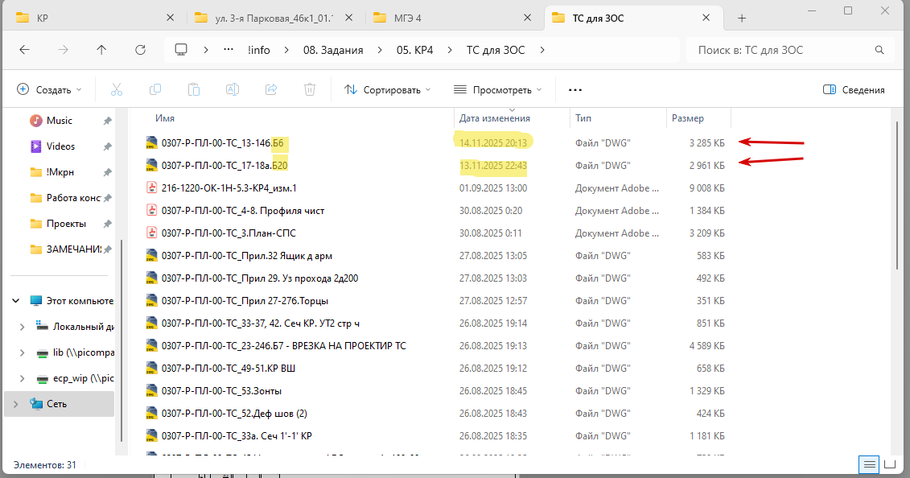Select the PDF icon of 0307-Р-ПЛ-00-ТС_3.План-СПС
910x478 pixels.
point(151,233)
